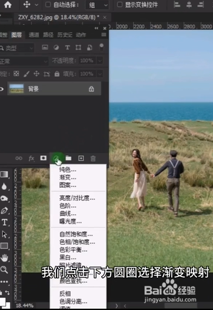Open the layers panel options menu icon
Image resolution: width=213 pixels, height=310 pixels.
coord(104,35)
